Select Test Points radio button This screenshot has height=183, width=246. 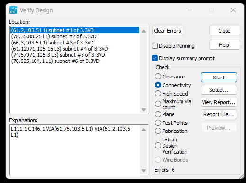[158, 123]
